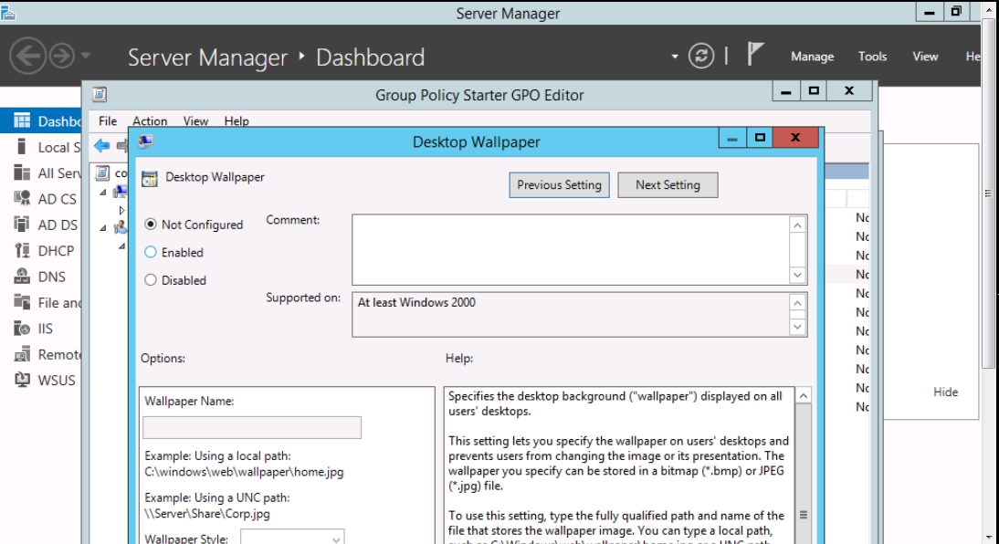
Task: Refresh the Server Manager dashboard
Action: tap(700, 56)
